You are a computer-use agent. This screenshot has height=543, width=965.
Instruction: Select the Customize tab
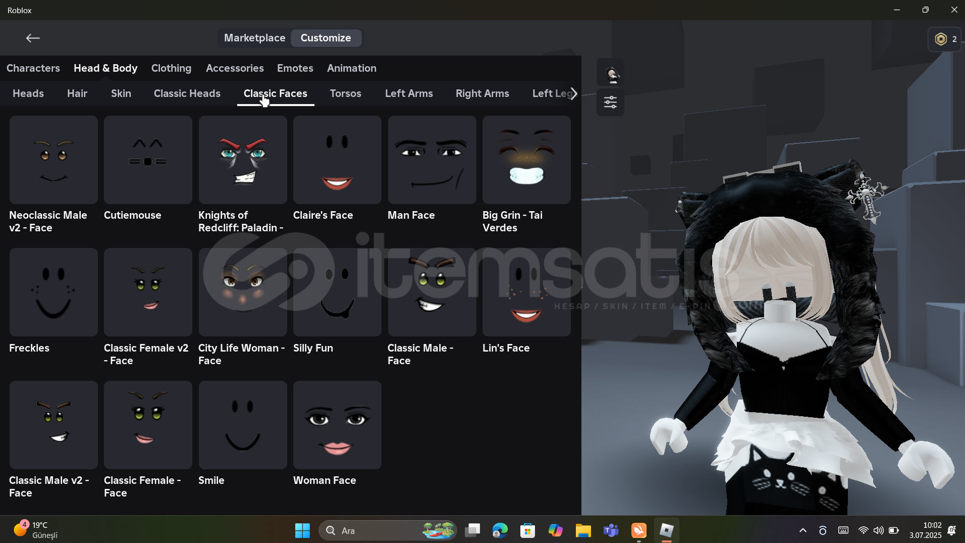326,38
